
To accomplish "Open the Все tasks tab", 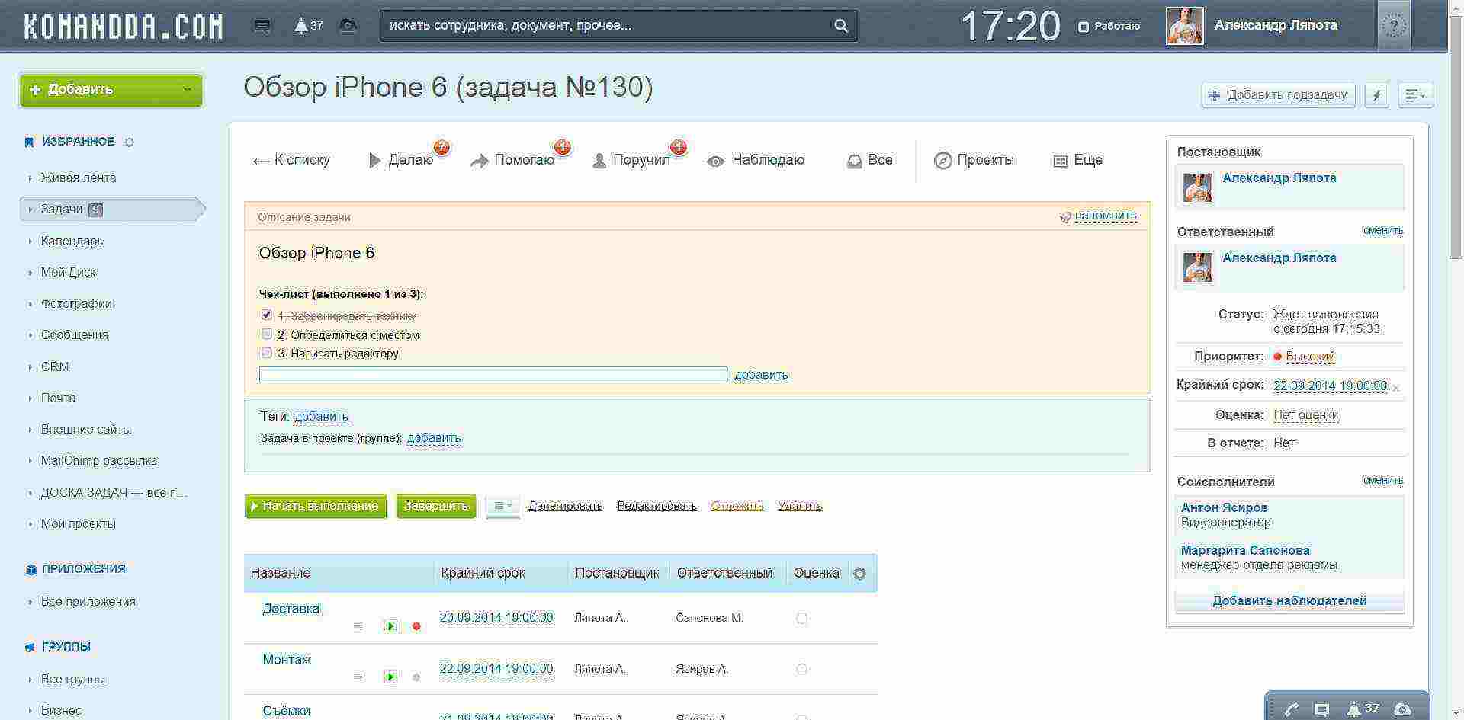I will (x=870, y=160).
